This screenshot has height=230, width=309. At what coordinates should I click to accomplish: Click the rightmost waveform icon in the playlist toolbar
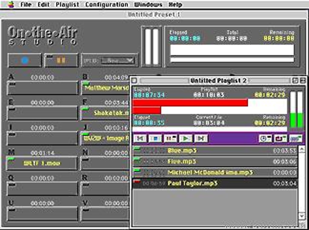tap(295, 138)
